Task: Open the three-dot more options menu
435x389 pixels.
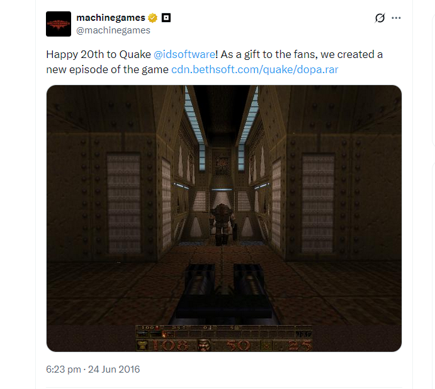Action: pos(396,18)
